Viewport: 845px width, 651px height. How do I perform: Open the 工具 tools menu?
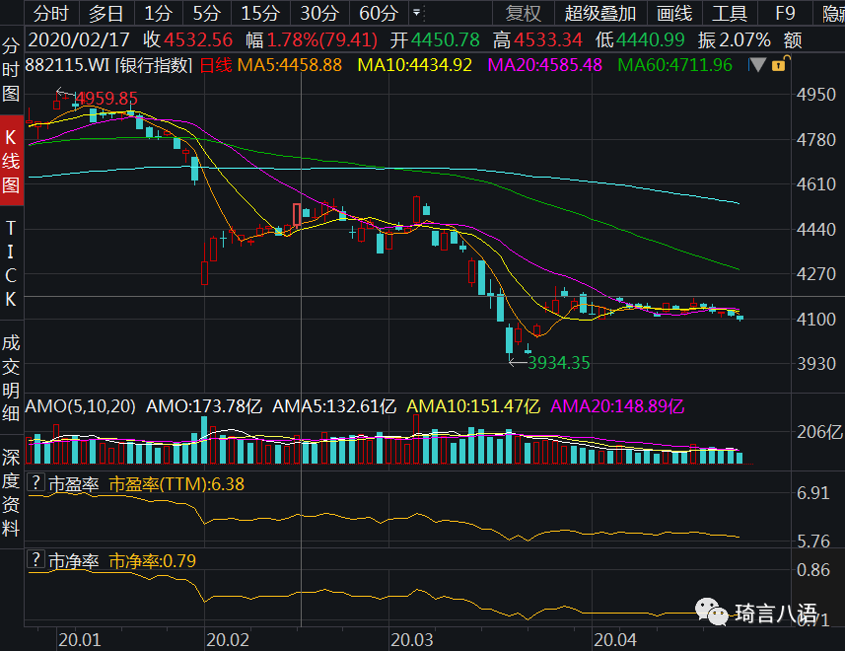pyautogui.click(x=730, y=14)
